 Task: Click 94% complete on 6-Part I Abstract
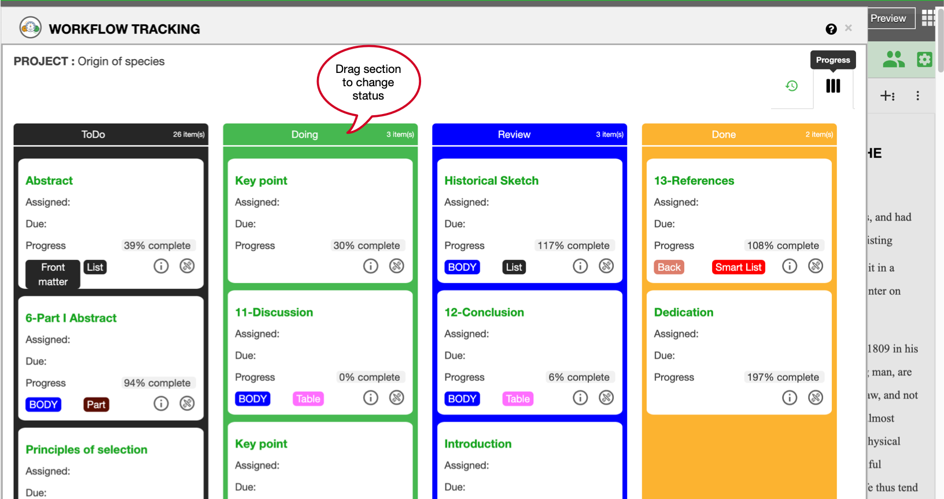(157, 383)
